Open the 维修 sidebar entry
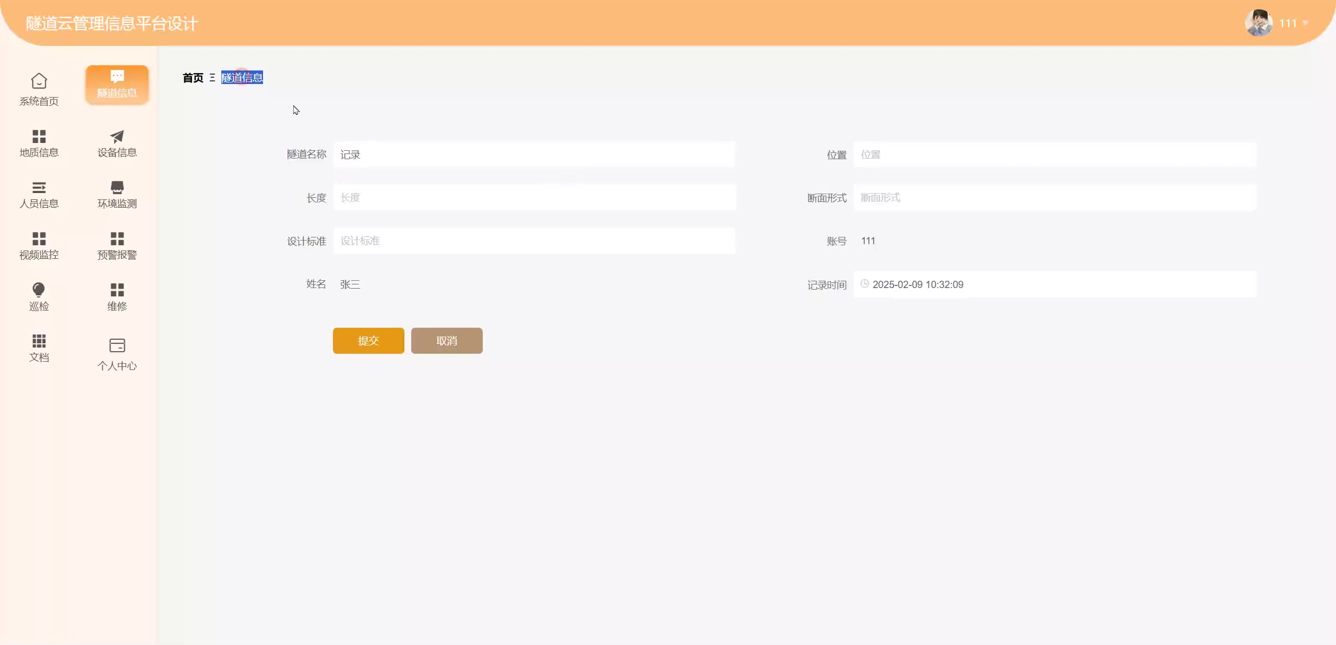1336x645 pixels. tap(117, 296)
